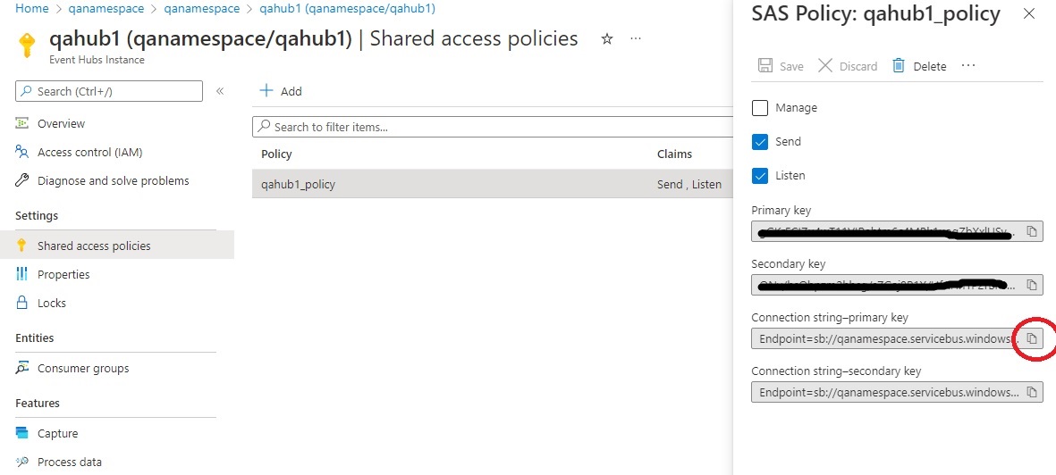Click the Discard X icon
Viewport: 1056px width, 475px height.
[x=825, y=66]
